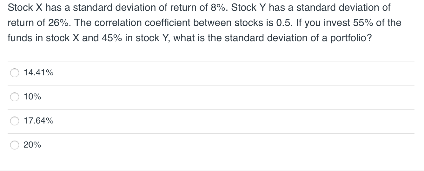Click the second question line starting with 'return of 26%'

tap(204, 23)
